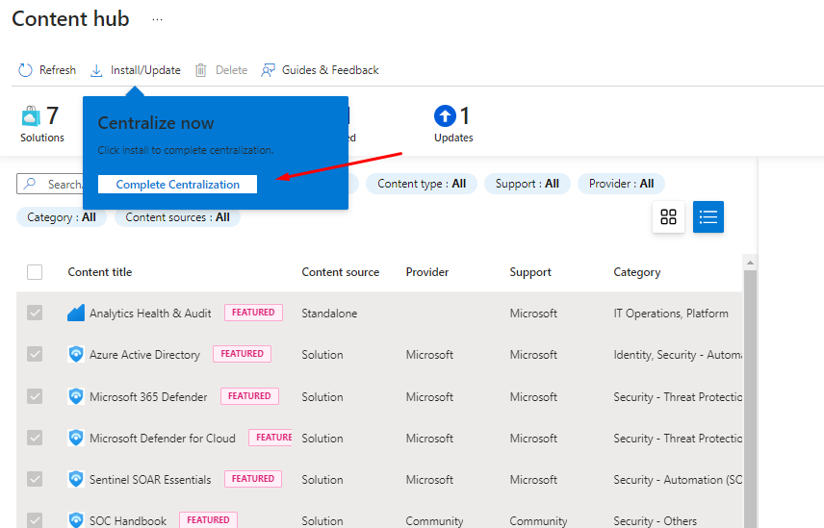Switch to list view

(x=708, y=217)
